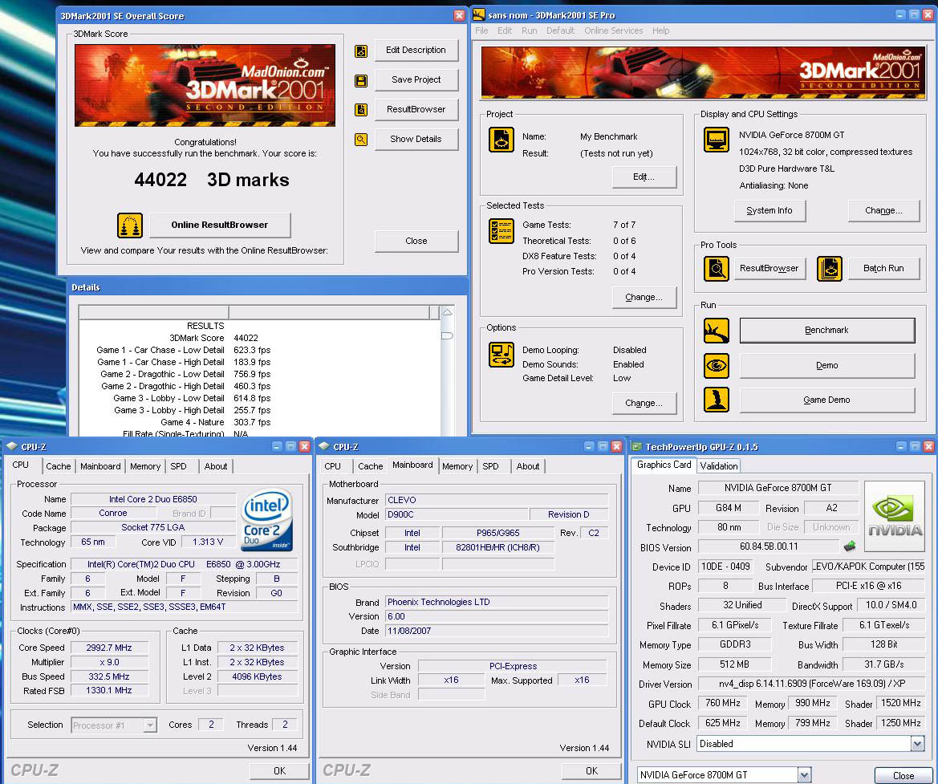
Task: Click the ResultBrowser icon in score window
Action: pos(361,109)
